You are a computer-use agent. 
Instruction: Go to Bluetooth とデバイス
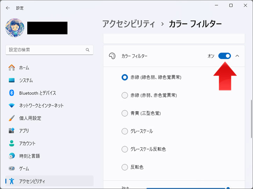point(49,93)
